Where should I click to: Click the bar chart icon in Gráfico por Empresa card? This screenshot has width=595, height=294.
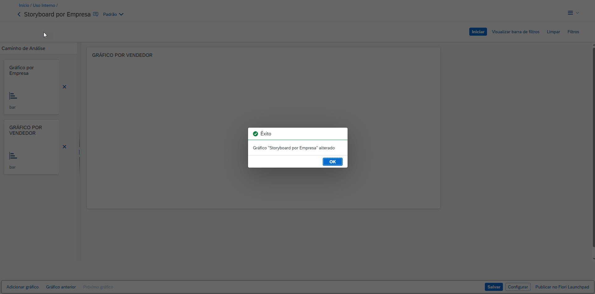point(13,96)
